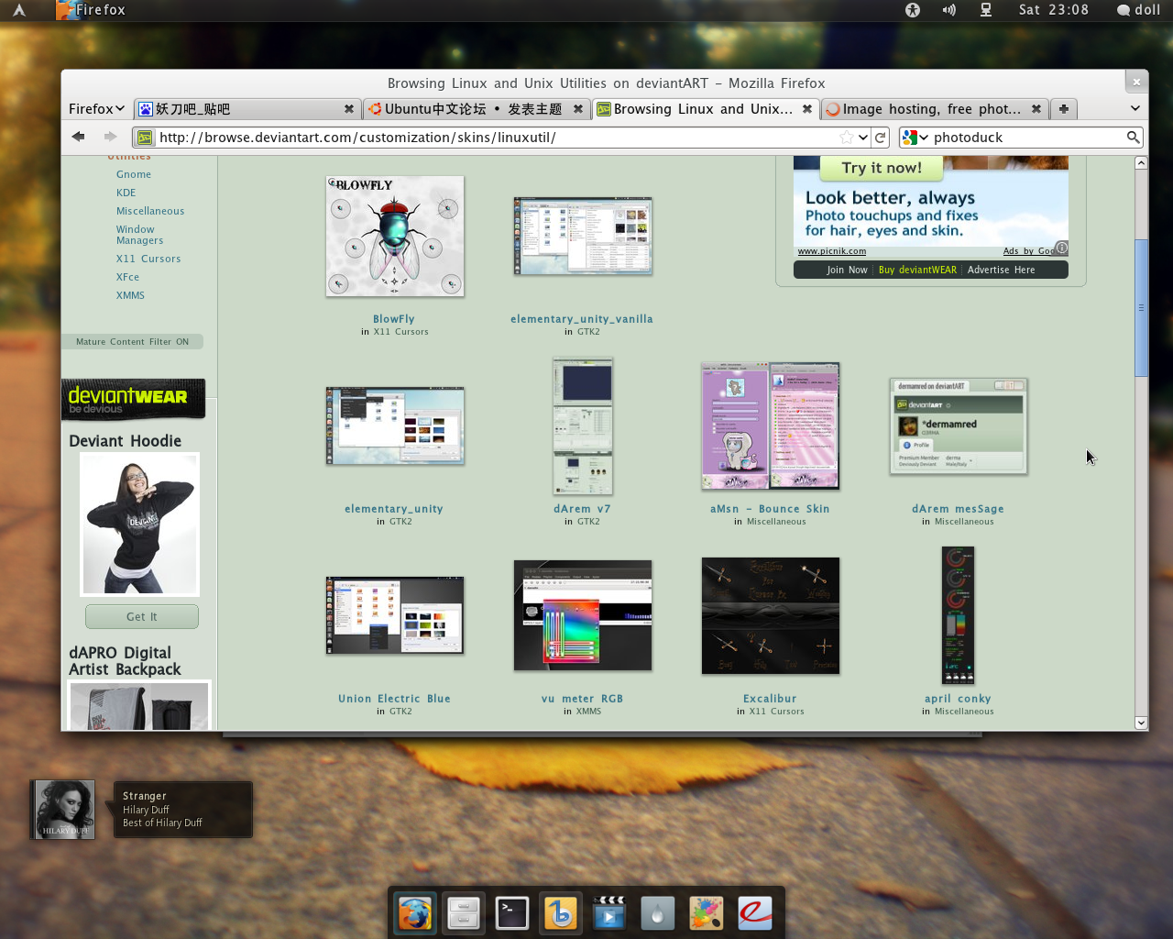Click the volume speaker icon in top panel

[x=949, y=10]
